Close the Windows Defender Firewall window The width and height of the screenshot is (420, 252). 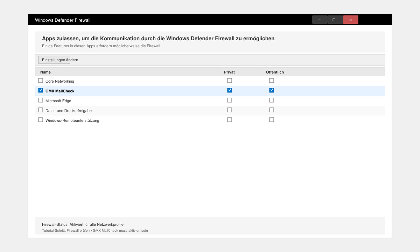350,20
